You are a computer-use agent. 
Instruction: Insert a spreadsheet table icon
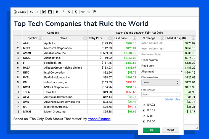pyautogui.click(x=50, y=12)
